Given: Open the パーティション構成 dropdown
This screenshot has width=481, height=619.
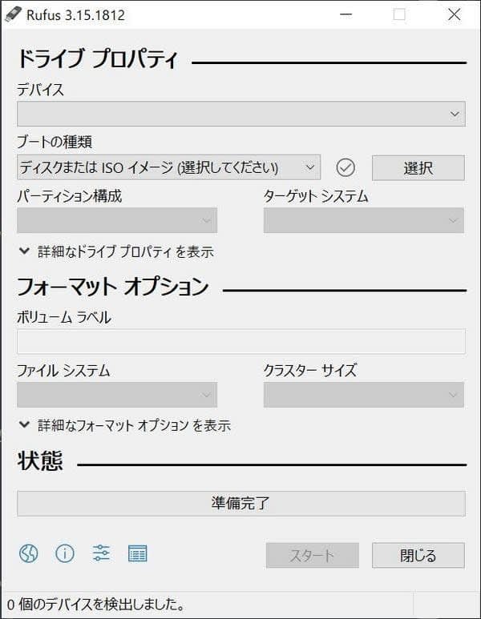Looking at the screenshot, I should coord(117,220).
